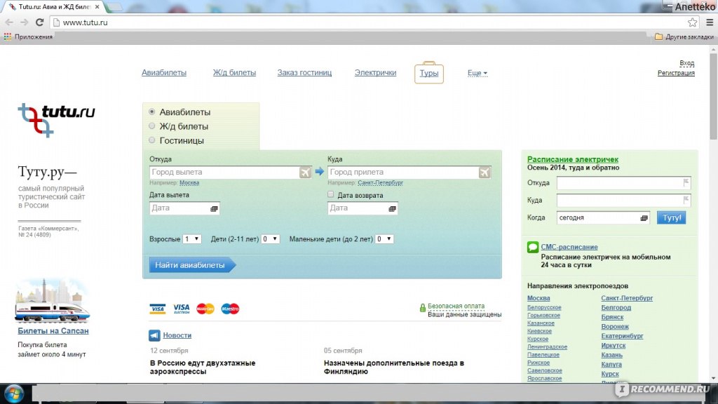
Task: Expand the Еще menu
Action: point(477,73)
